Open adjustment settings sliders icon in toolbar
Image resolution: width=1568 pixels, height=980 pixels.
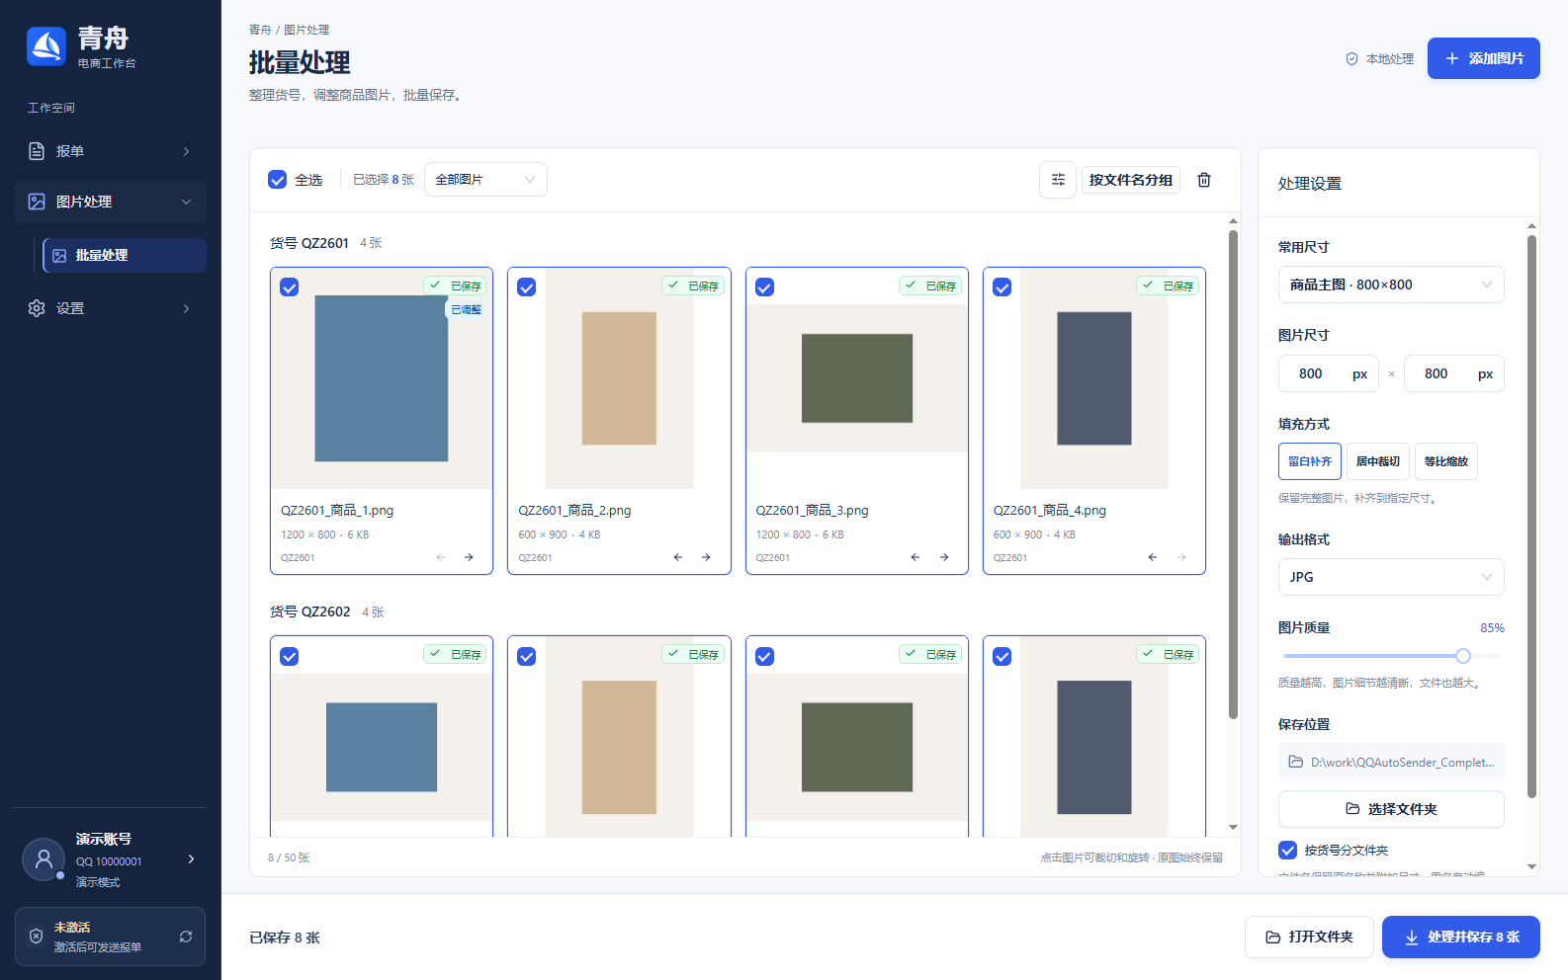coord(1058,180)
